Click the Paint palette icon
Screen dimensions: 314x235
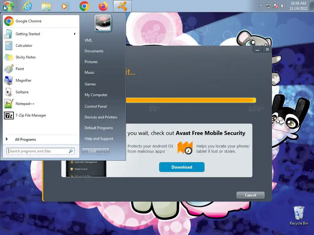coord(9,69)
